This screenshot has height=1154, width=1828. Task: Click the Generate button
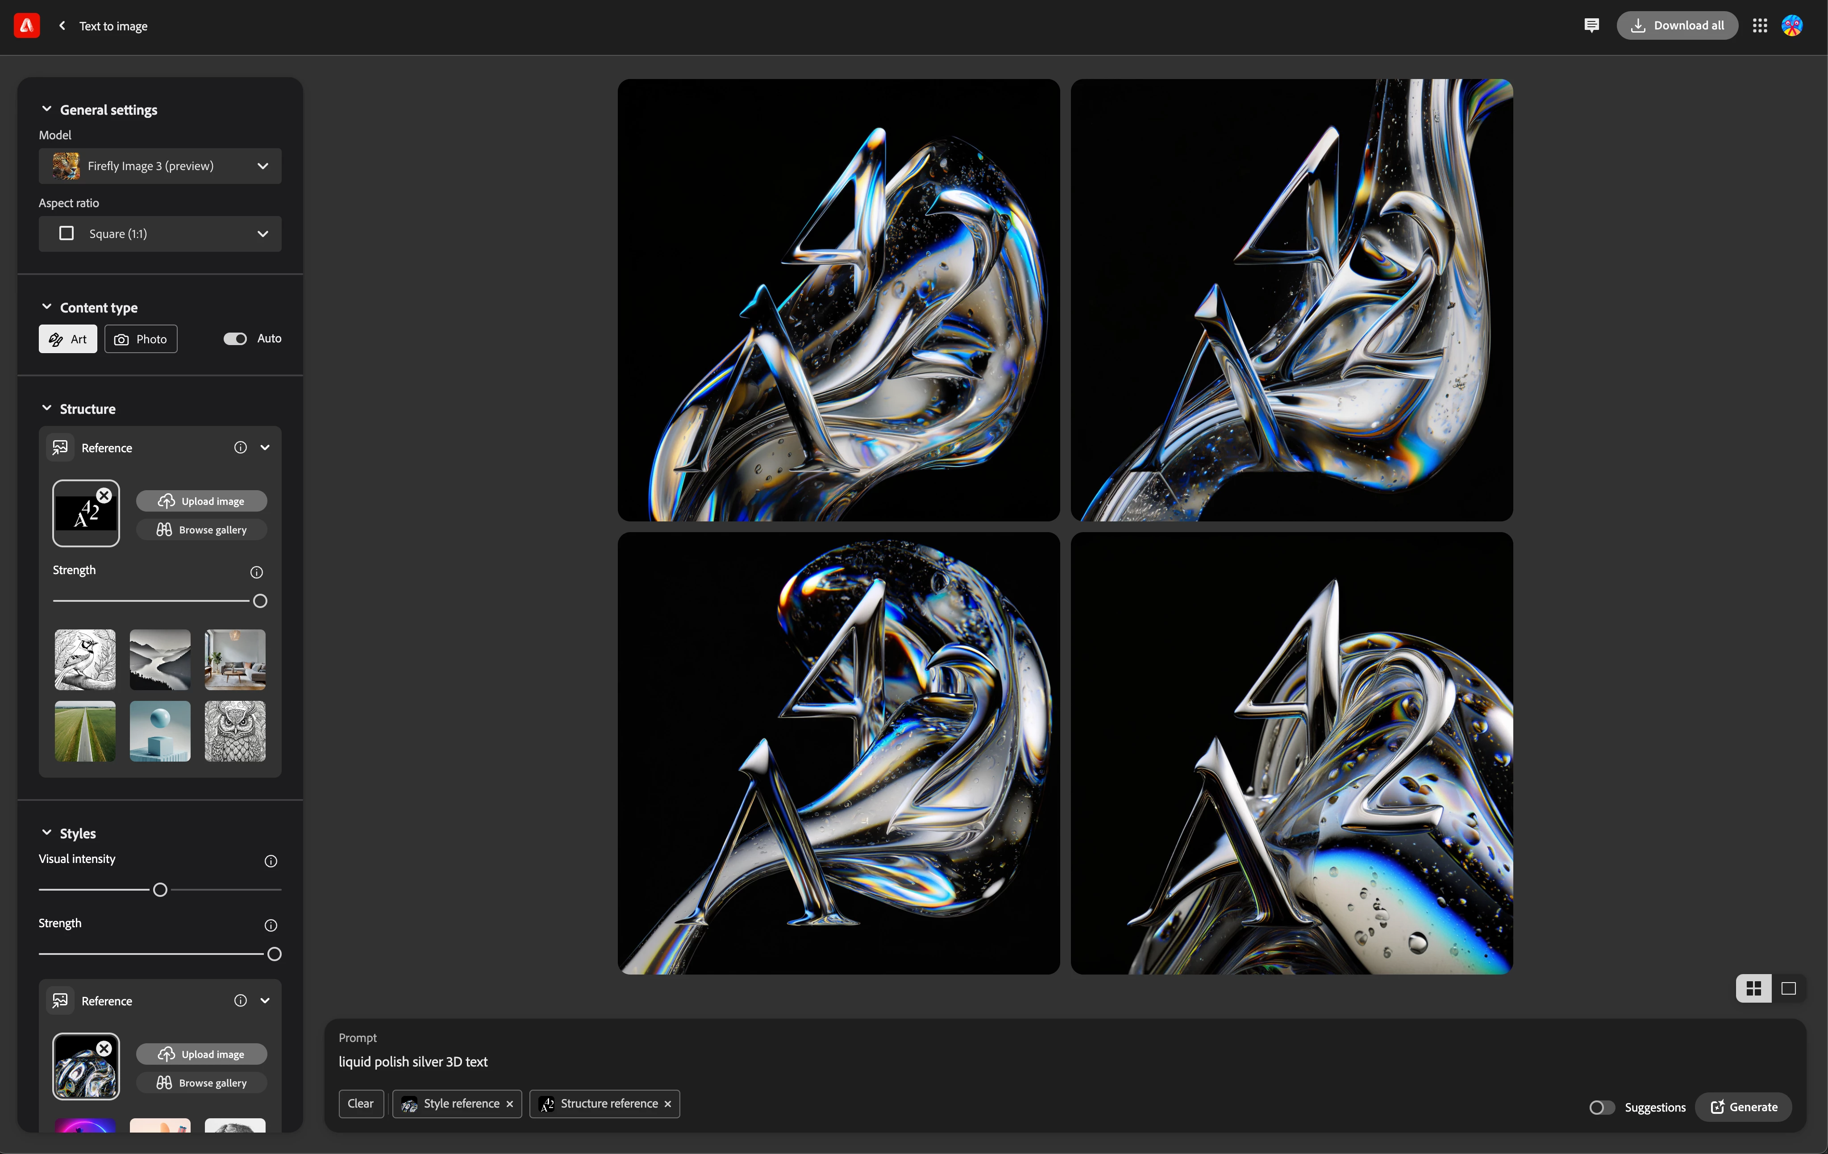[x=1744, y=1107]
